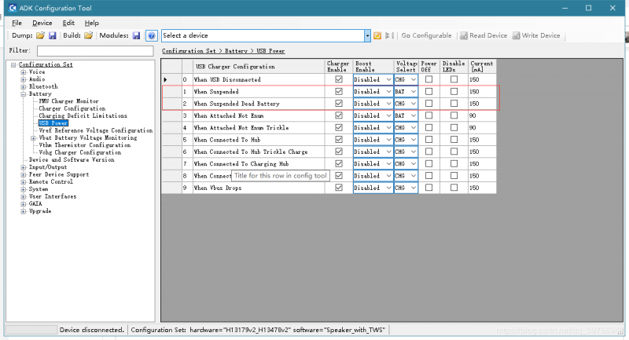Click the ADK Configuration Tool title icon
This screenshot has height=340, width=629.
tap(13, 8)
